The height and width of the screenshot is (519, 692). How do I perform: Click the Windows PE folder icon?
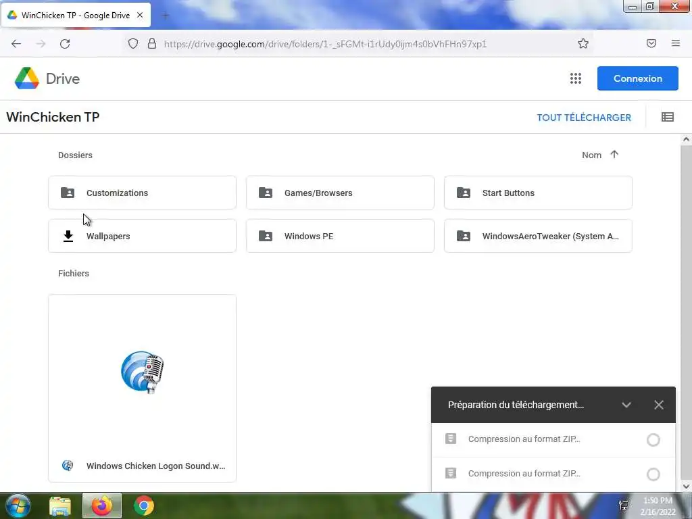[265, 236]
